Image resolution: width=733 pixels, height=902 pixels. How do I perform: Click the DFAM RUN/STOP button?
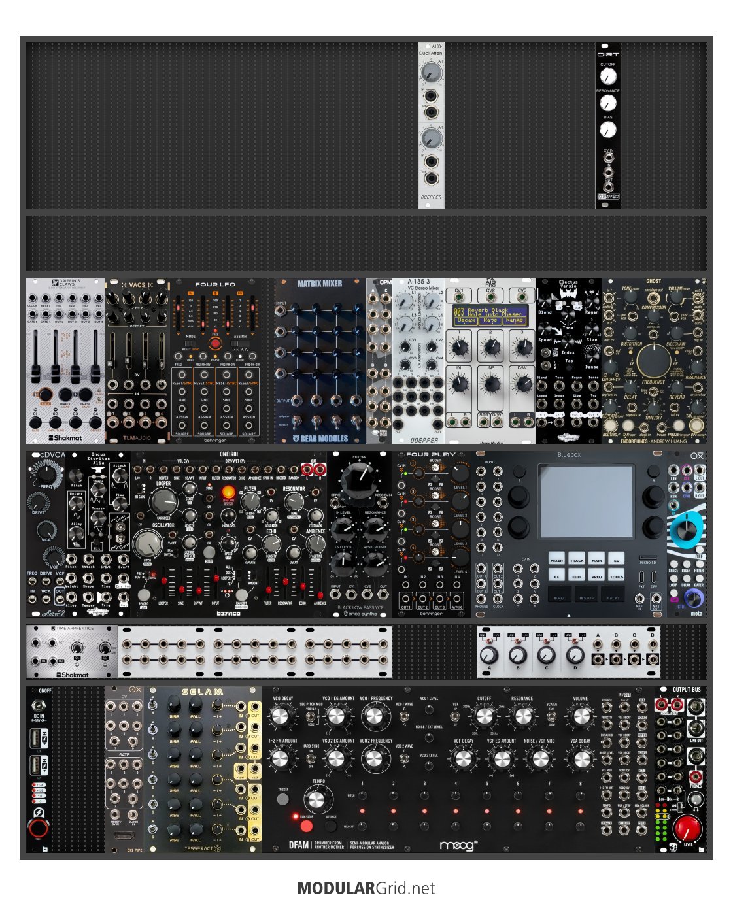pyautogui.click(x=306, y=826)
